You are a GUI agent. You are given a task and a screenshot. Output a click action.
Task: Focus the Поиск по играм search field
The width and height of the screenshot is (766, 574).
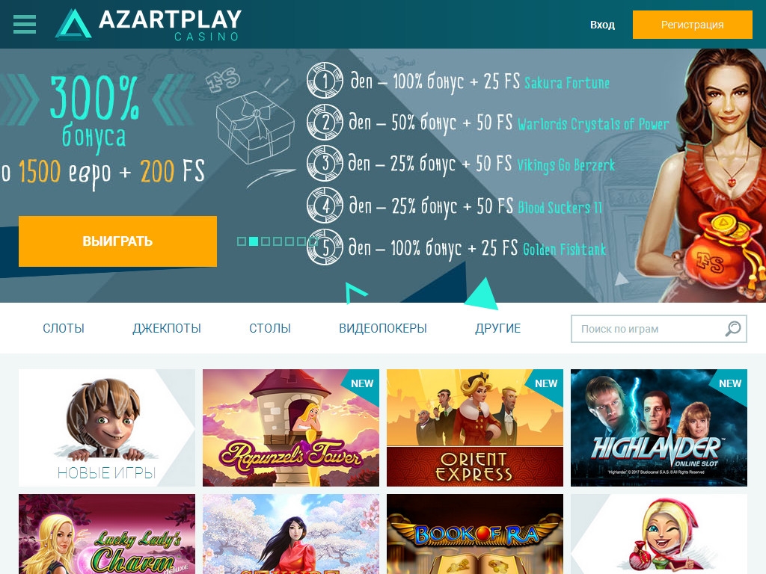tap(658, 329)
